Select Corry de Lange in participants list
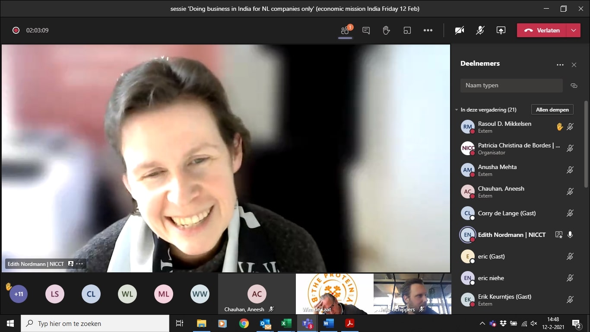Viewport: 590px width, 332px height. 506,213
